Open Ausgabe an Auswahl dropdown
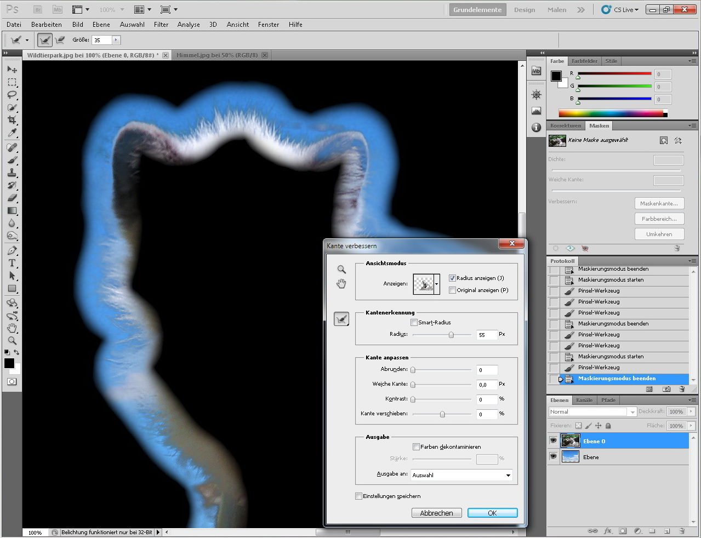 pyautogui.click(x=461, y=476)
